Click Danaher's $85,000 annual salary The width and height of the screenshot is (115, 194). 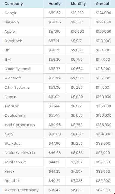click(x=103, y=181)
